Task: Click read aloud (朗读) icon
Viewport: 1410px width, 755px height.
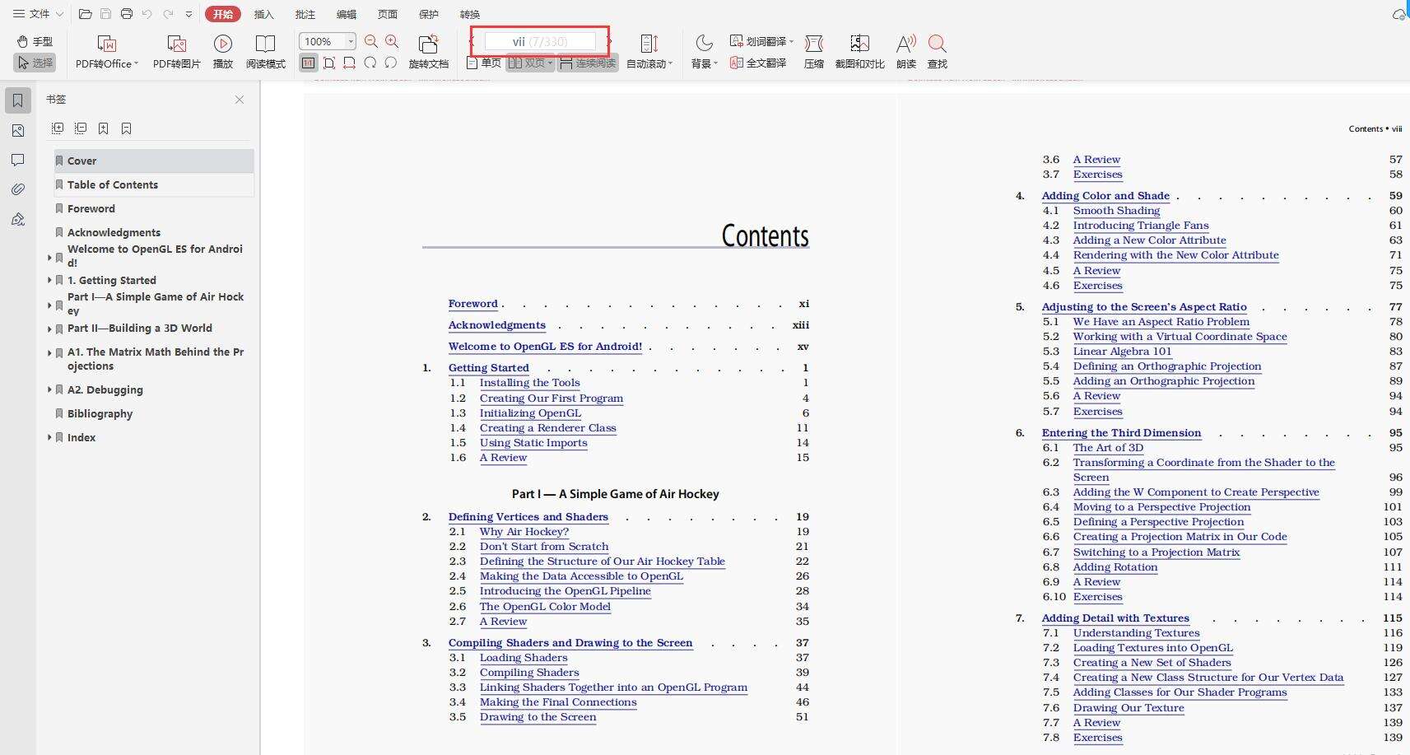Action: pyautogui.click(x=906, y=51)
